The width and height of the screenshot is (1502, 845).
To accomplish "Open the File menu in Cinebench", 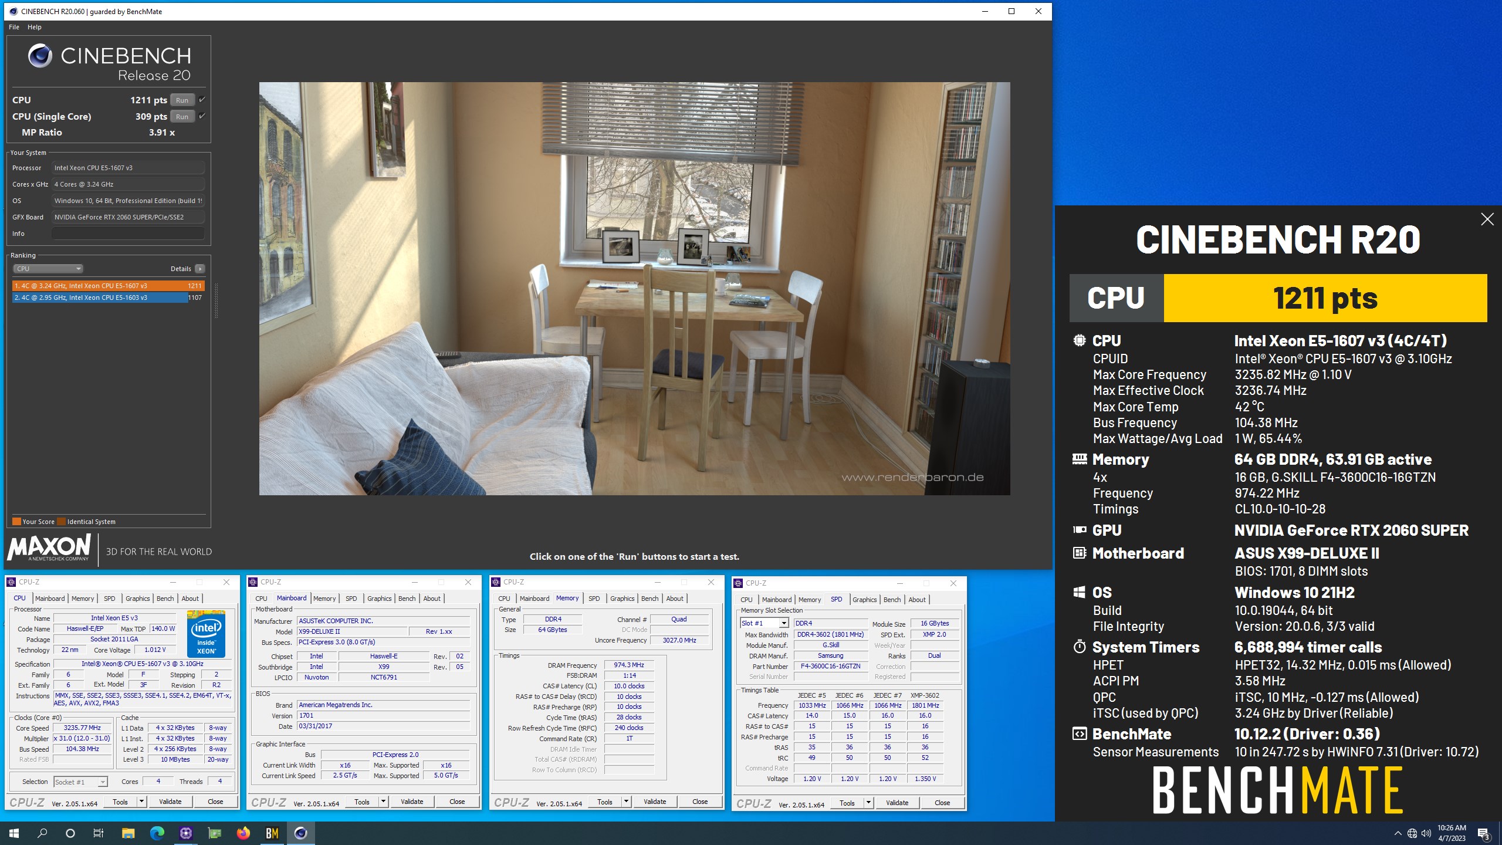I will tap(14, 27).
